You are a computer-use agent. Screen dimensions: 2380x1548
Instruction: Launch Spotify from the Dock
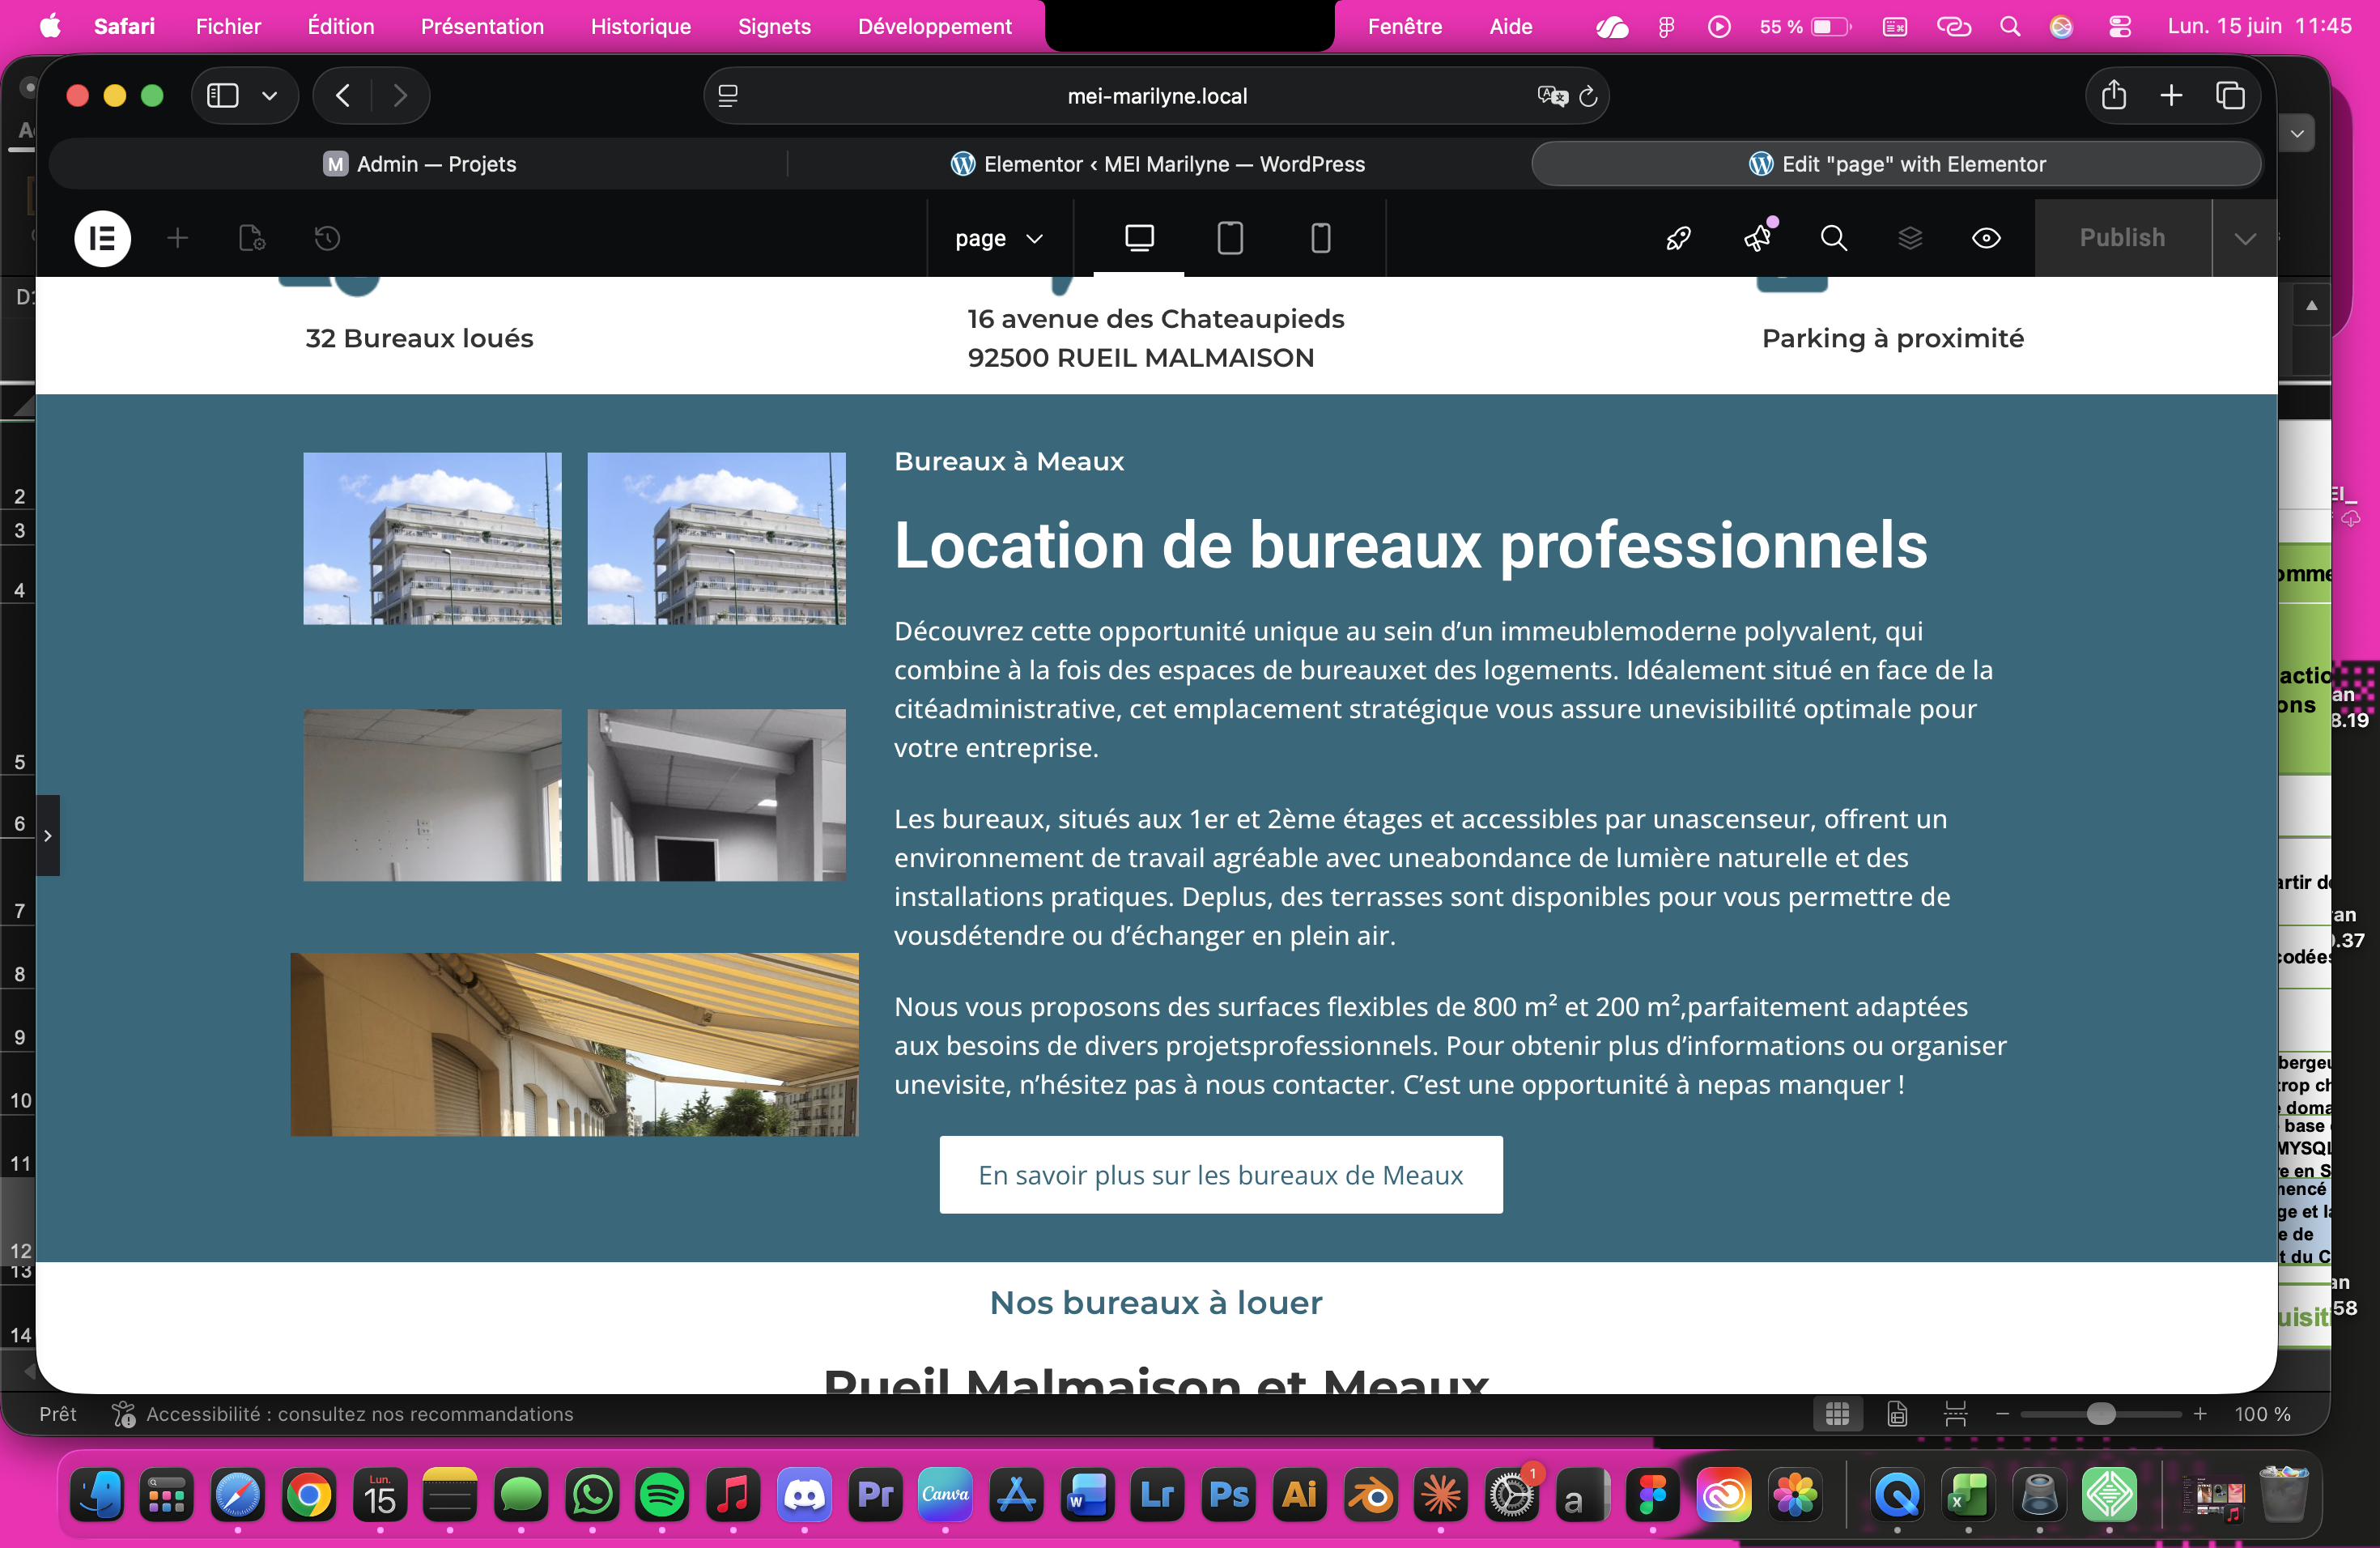662,1495
